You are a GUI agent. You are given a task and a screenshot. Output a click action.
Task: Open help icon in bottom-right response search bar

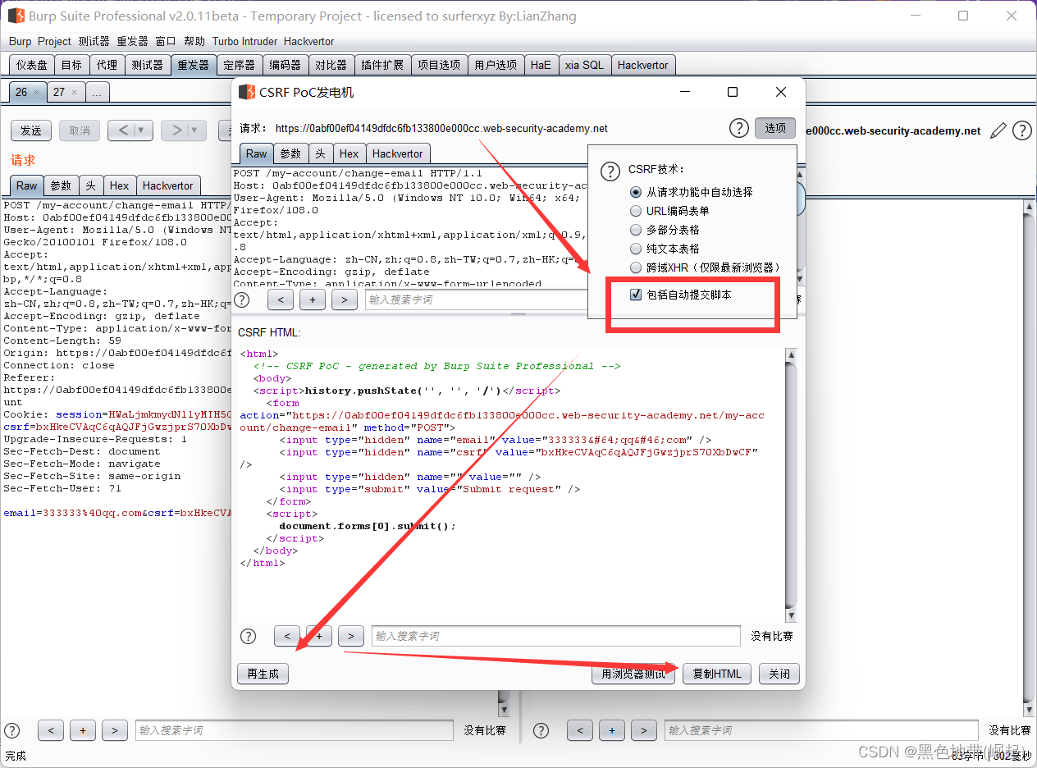click(x=541, y=730)
